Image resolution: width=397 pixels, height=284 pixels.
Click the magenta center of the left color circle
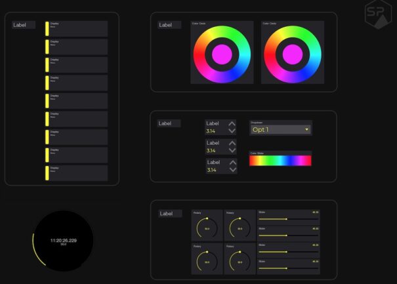pyautogui.click(x=220, y=54)
